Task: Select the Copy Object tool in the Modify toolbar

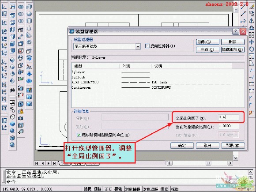Action: 252,14
